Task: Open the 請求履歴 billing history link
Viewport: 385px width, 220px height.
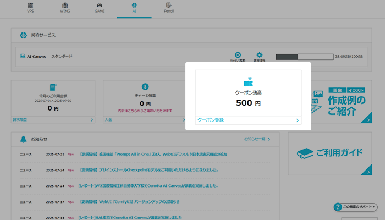Action: [20, 120]
